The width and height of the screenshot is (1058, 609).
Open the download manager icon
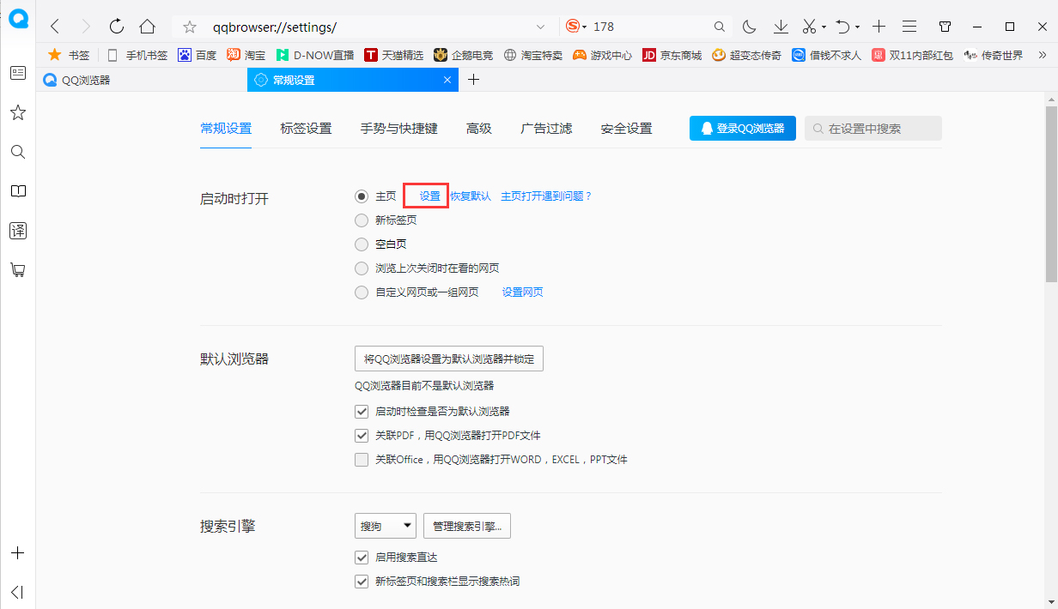click(x=780, y=27)
